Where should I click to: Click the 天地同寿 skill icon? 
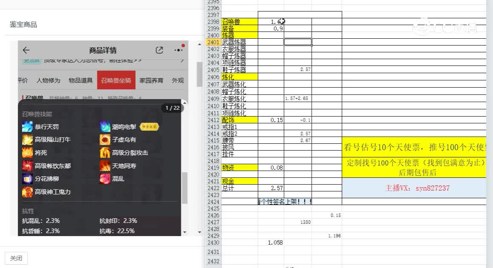106,165
